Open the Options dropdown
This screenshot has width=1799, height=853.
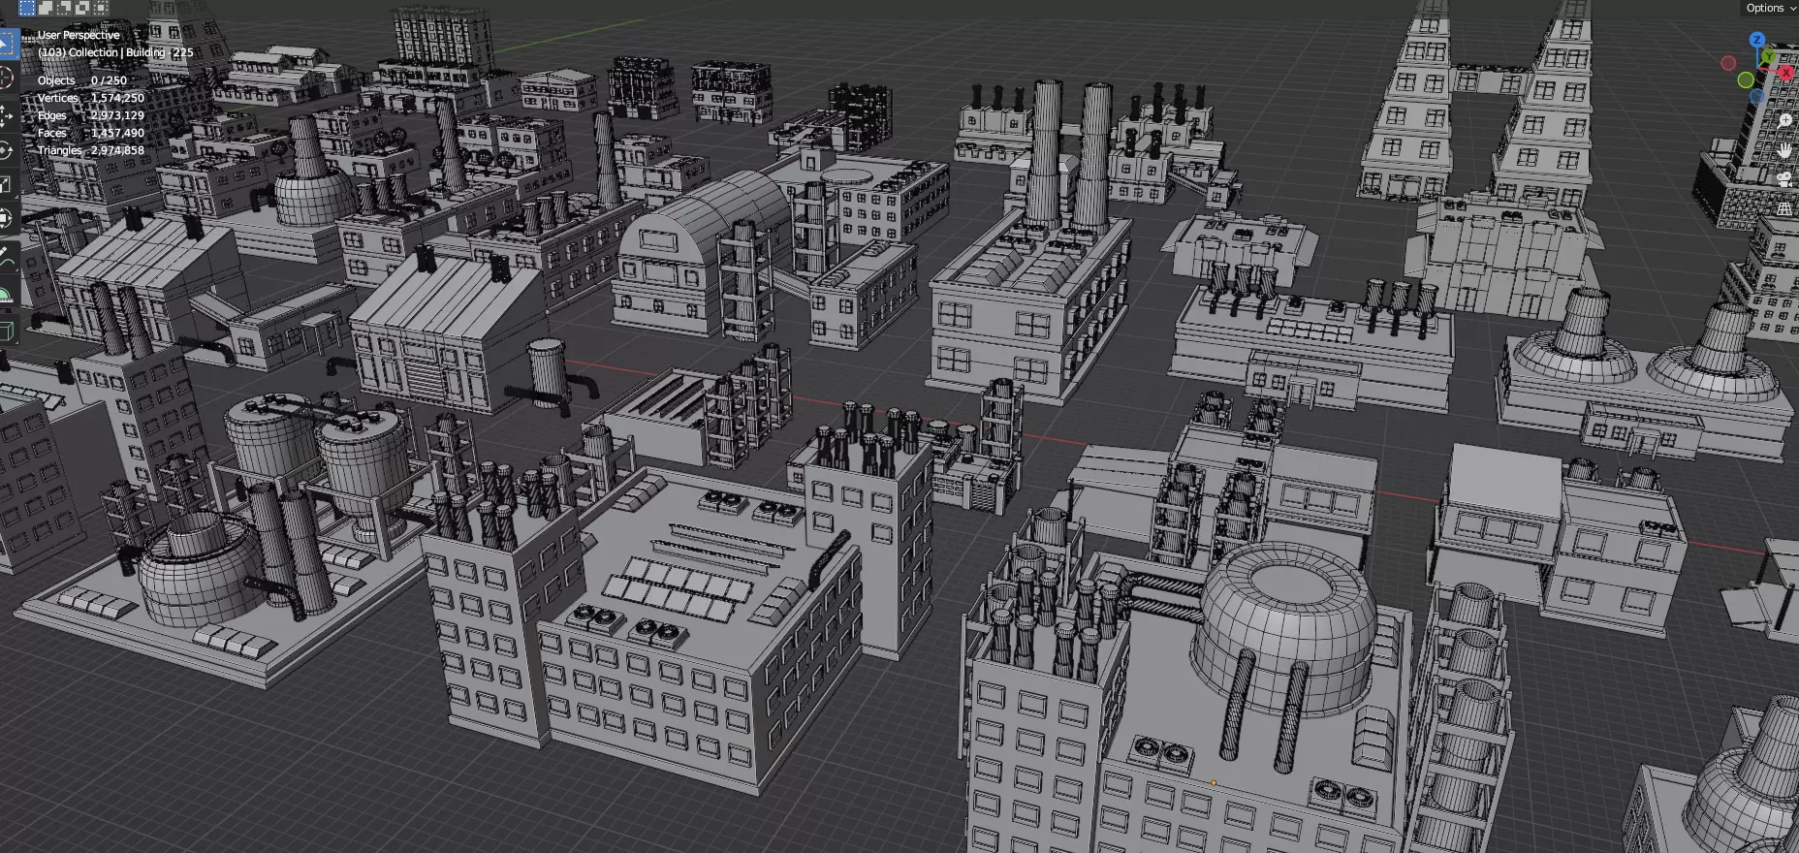(1770, 8)
